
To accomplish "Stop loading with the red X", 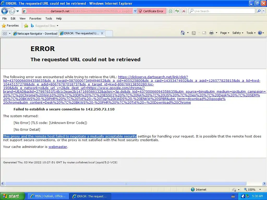I will tap(184, 11).
